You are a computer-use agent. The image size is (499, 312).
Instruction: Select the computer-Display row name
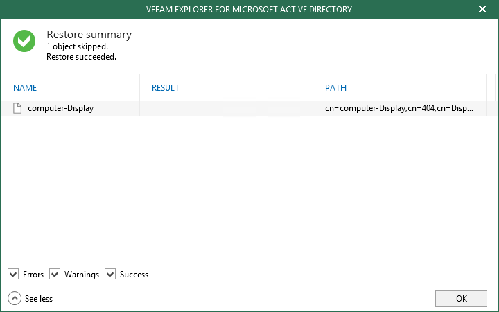click(61, 108)
